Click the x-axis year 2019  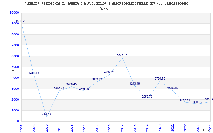tap(148, 128)
